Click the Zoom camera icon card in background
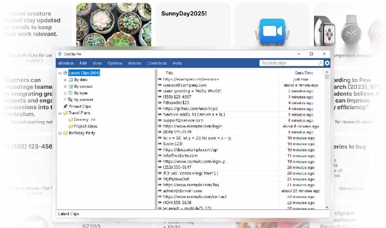This screenshot has width=386, height=228. [x=272, y=31]
